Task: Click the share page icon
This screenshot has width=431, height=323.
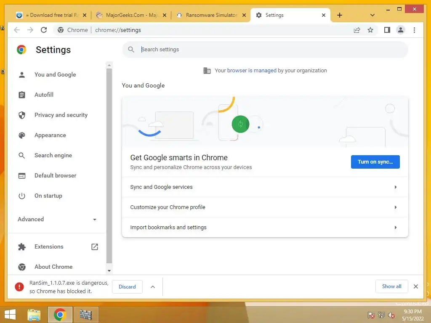Action: click(357, 30)
